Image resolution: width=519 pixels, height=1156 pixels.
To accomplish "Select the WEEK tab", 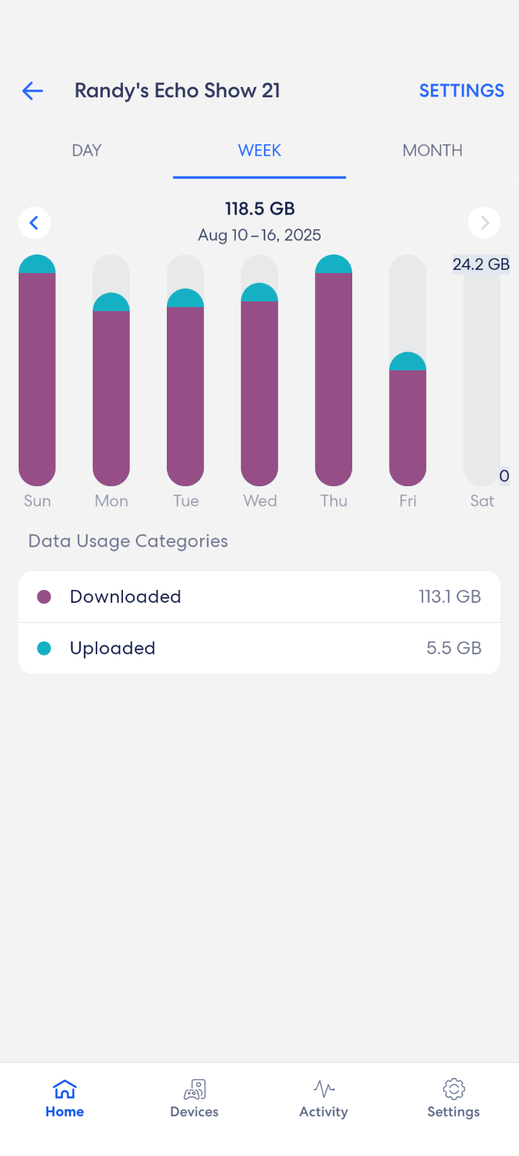I will pyautogui.click(x=259, y=151).
